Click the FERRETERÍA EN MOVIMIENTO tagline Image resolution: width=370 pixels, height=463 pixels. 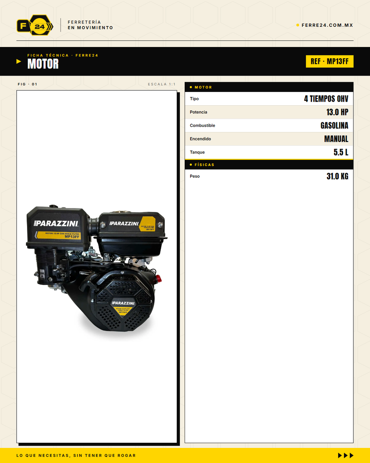coord(90,25)
